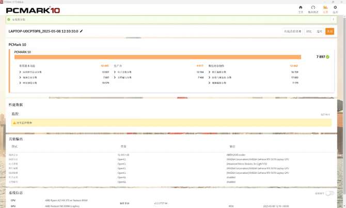346x208 pixels.
Task: Expand the Photo Editing score row
Action: (210, 72)
